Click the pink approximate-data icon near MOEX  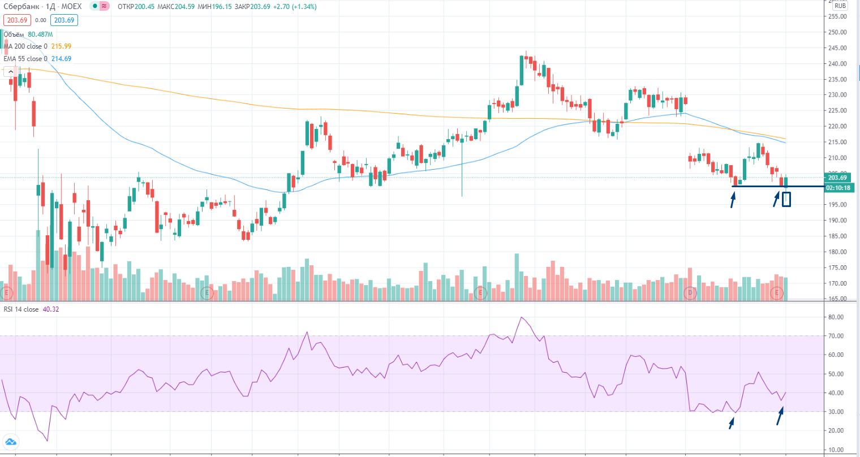[x=104, y=7]
